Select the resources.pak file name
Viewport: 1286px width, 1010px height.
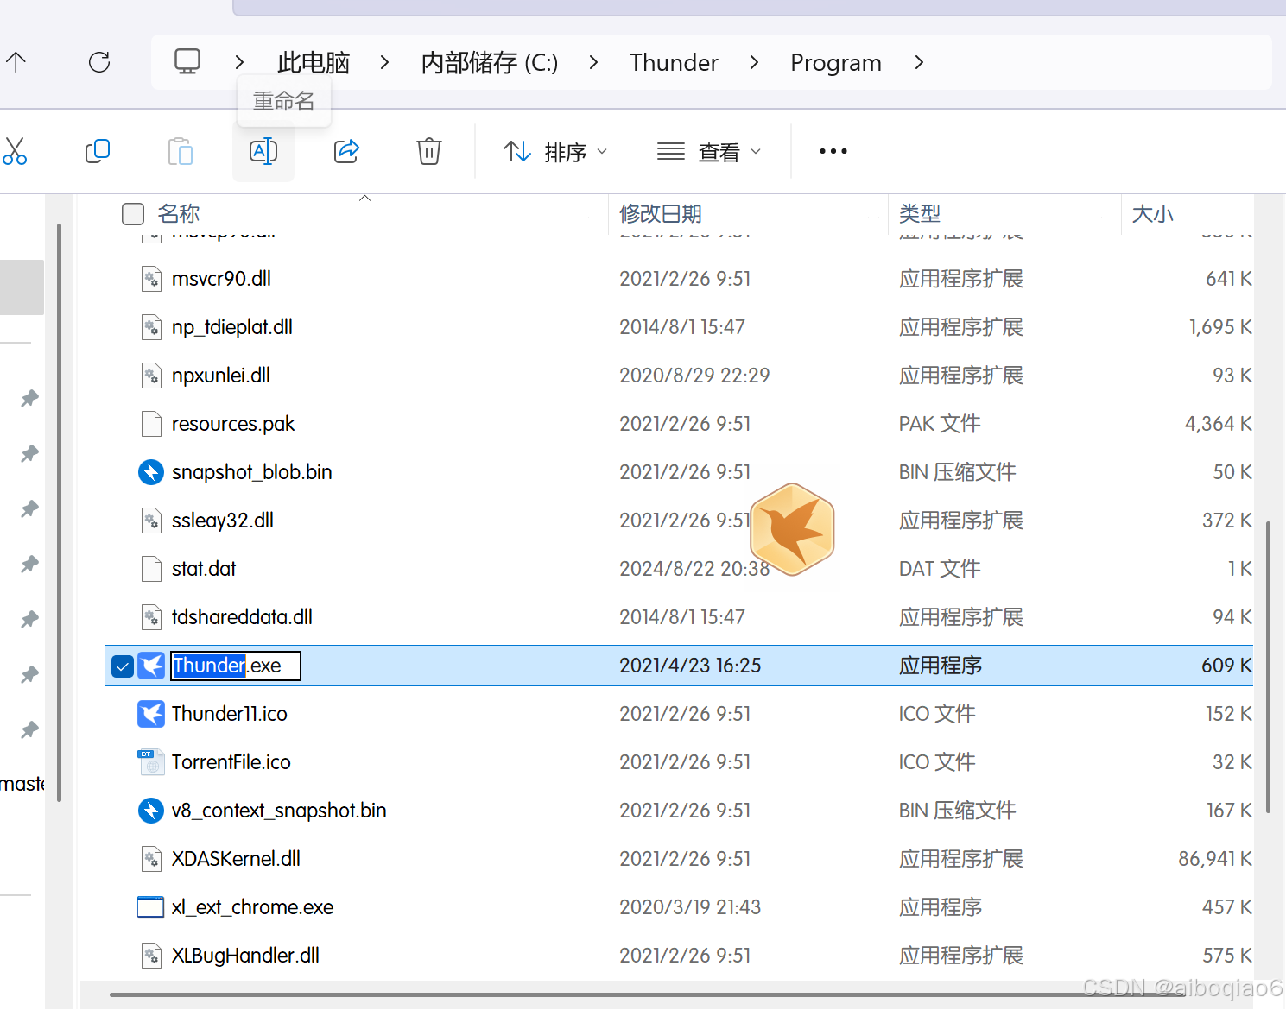pos(233,424)
